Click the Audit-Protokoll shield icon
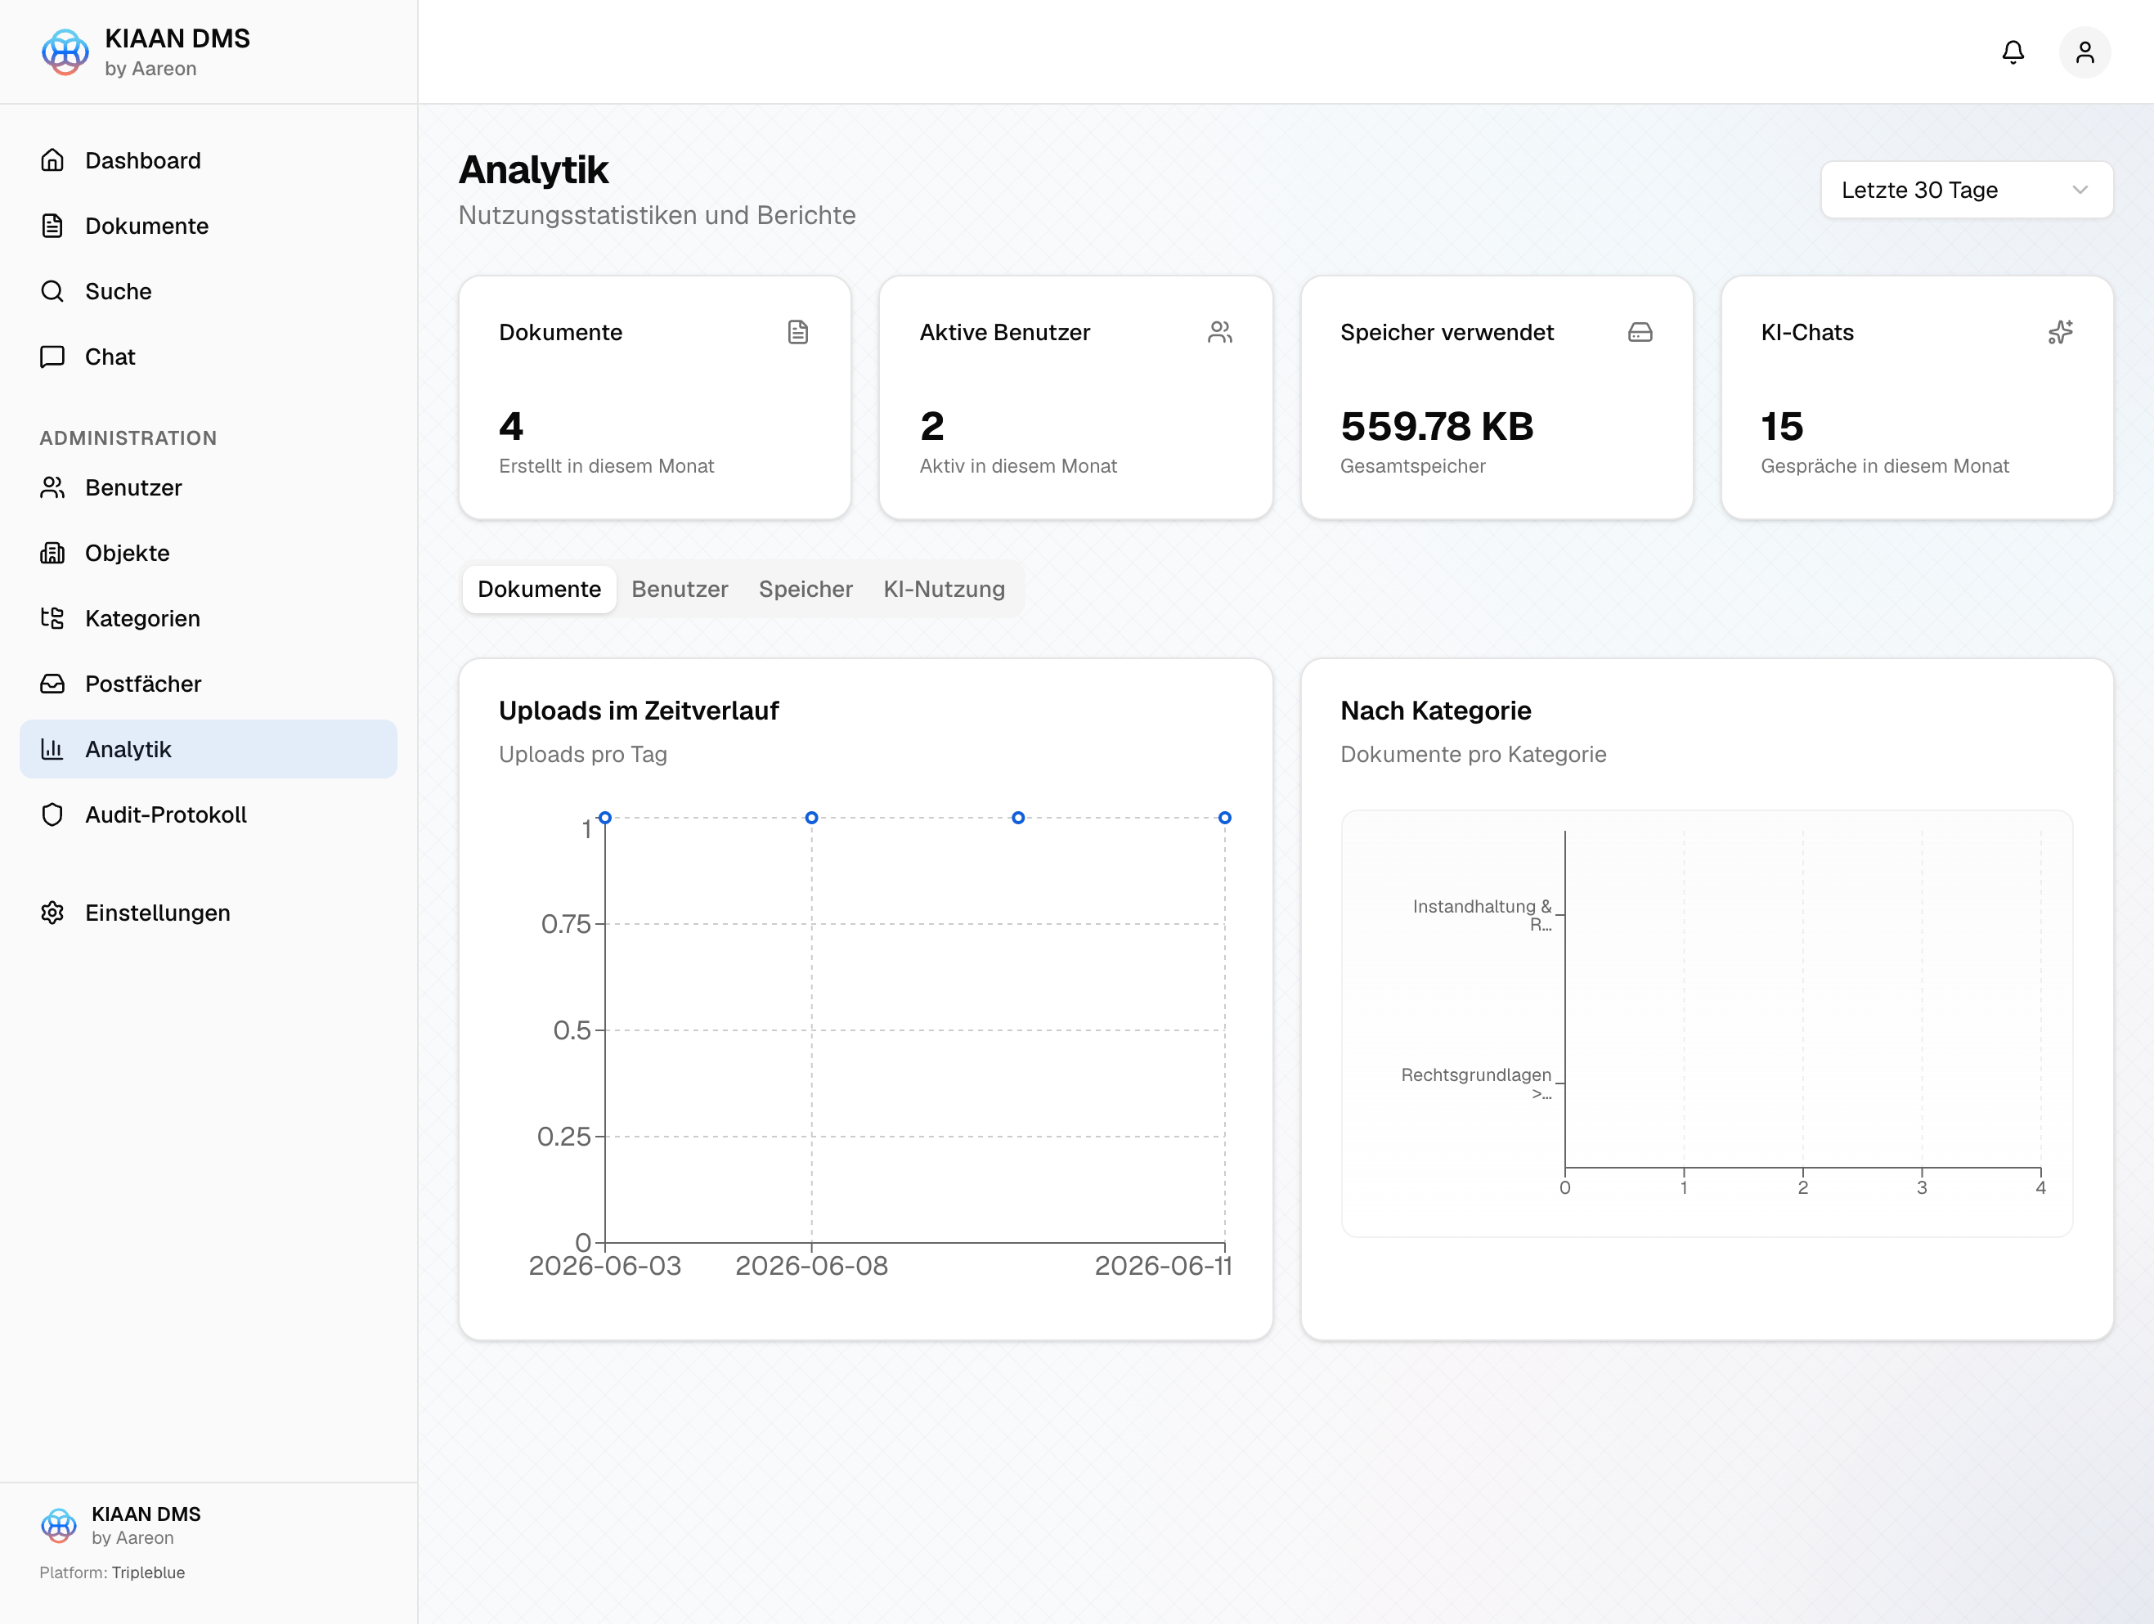 [52, 815]
